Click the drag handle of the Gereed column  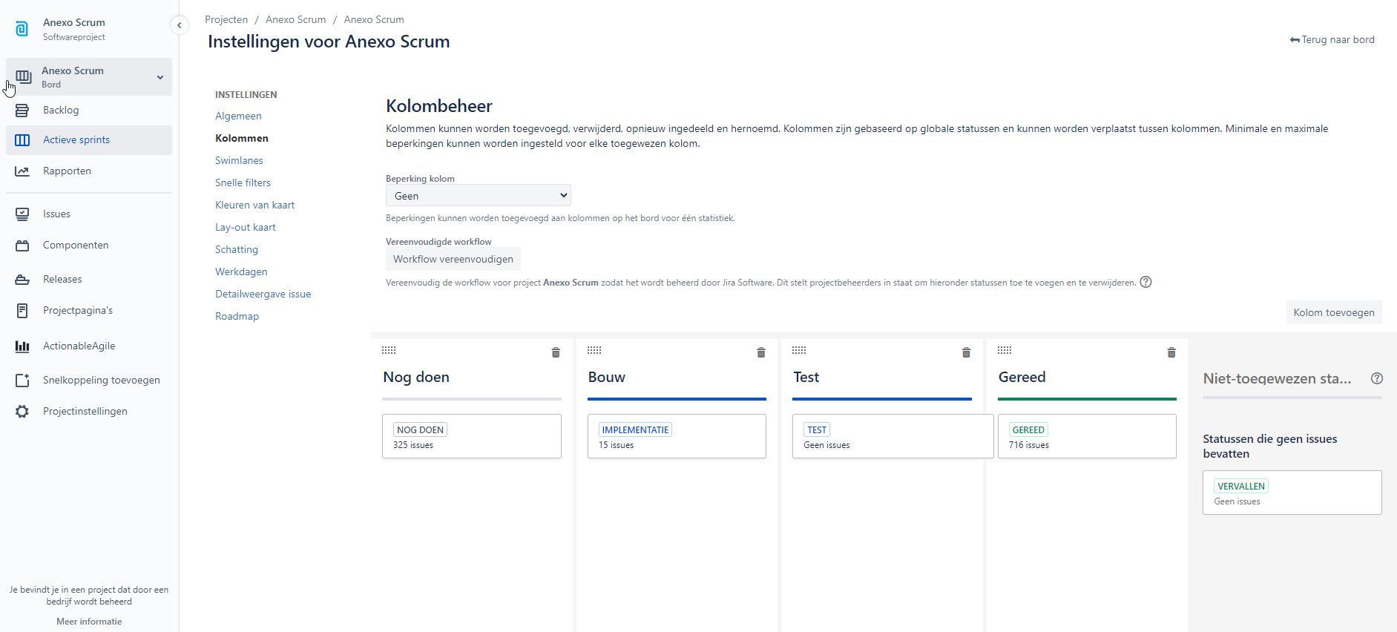point(1005,350)
